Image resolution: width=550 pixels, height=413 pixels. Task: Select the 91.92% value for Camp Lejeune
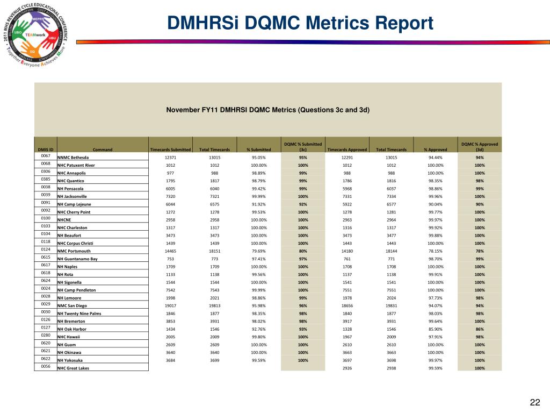259,204
